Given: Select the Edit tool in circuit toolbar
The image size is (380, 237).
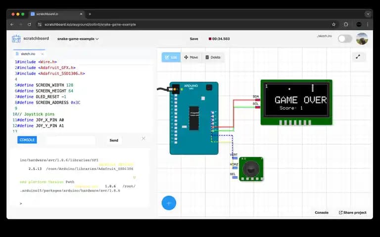Looking at the screenshot, I should 171,57.
